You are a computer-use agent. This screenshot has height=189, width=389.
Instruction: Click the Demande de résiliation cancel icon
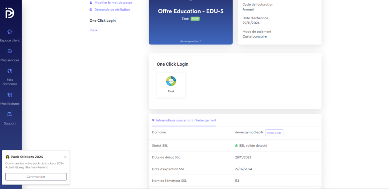[x=91, y=9]
